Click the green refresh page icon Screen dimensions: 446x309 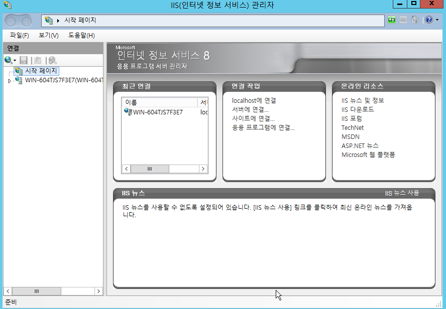tap(392, 20)
